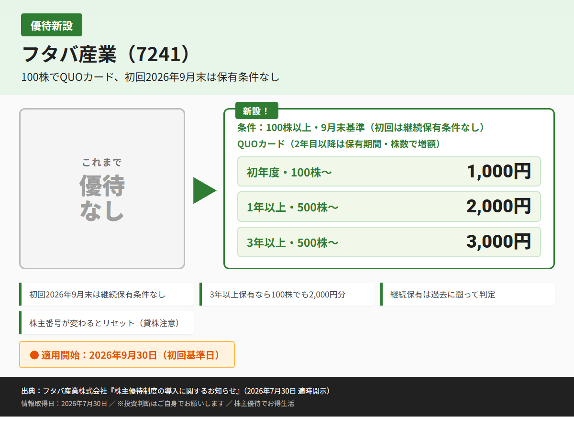This screenshot has height=428, width=574.
Task: Click the 2,000円 amount
Action: pyautogui.click(x=499, y=206)
